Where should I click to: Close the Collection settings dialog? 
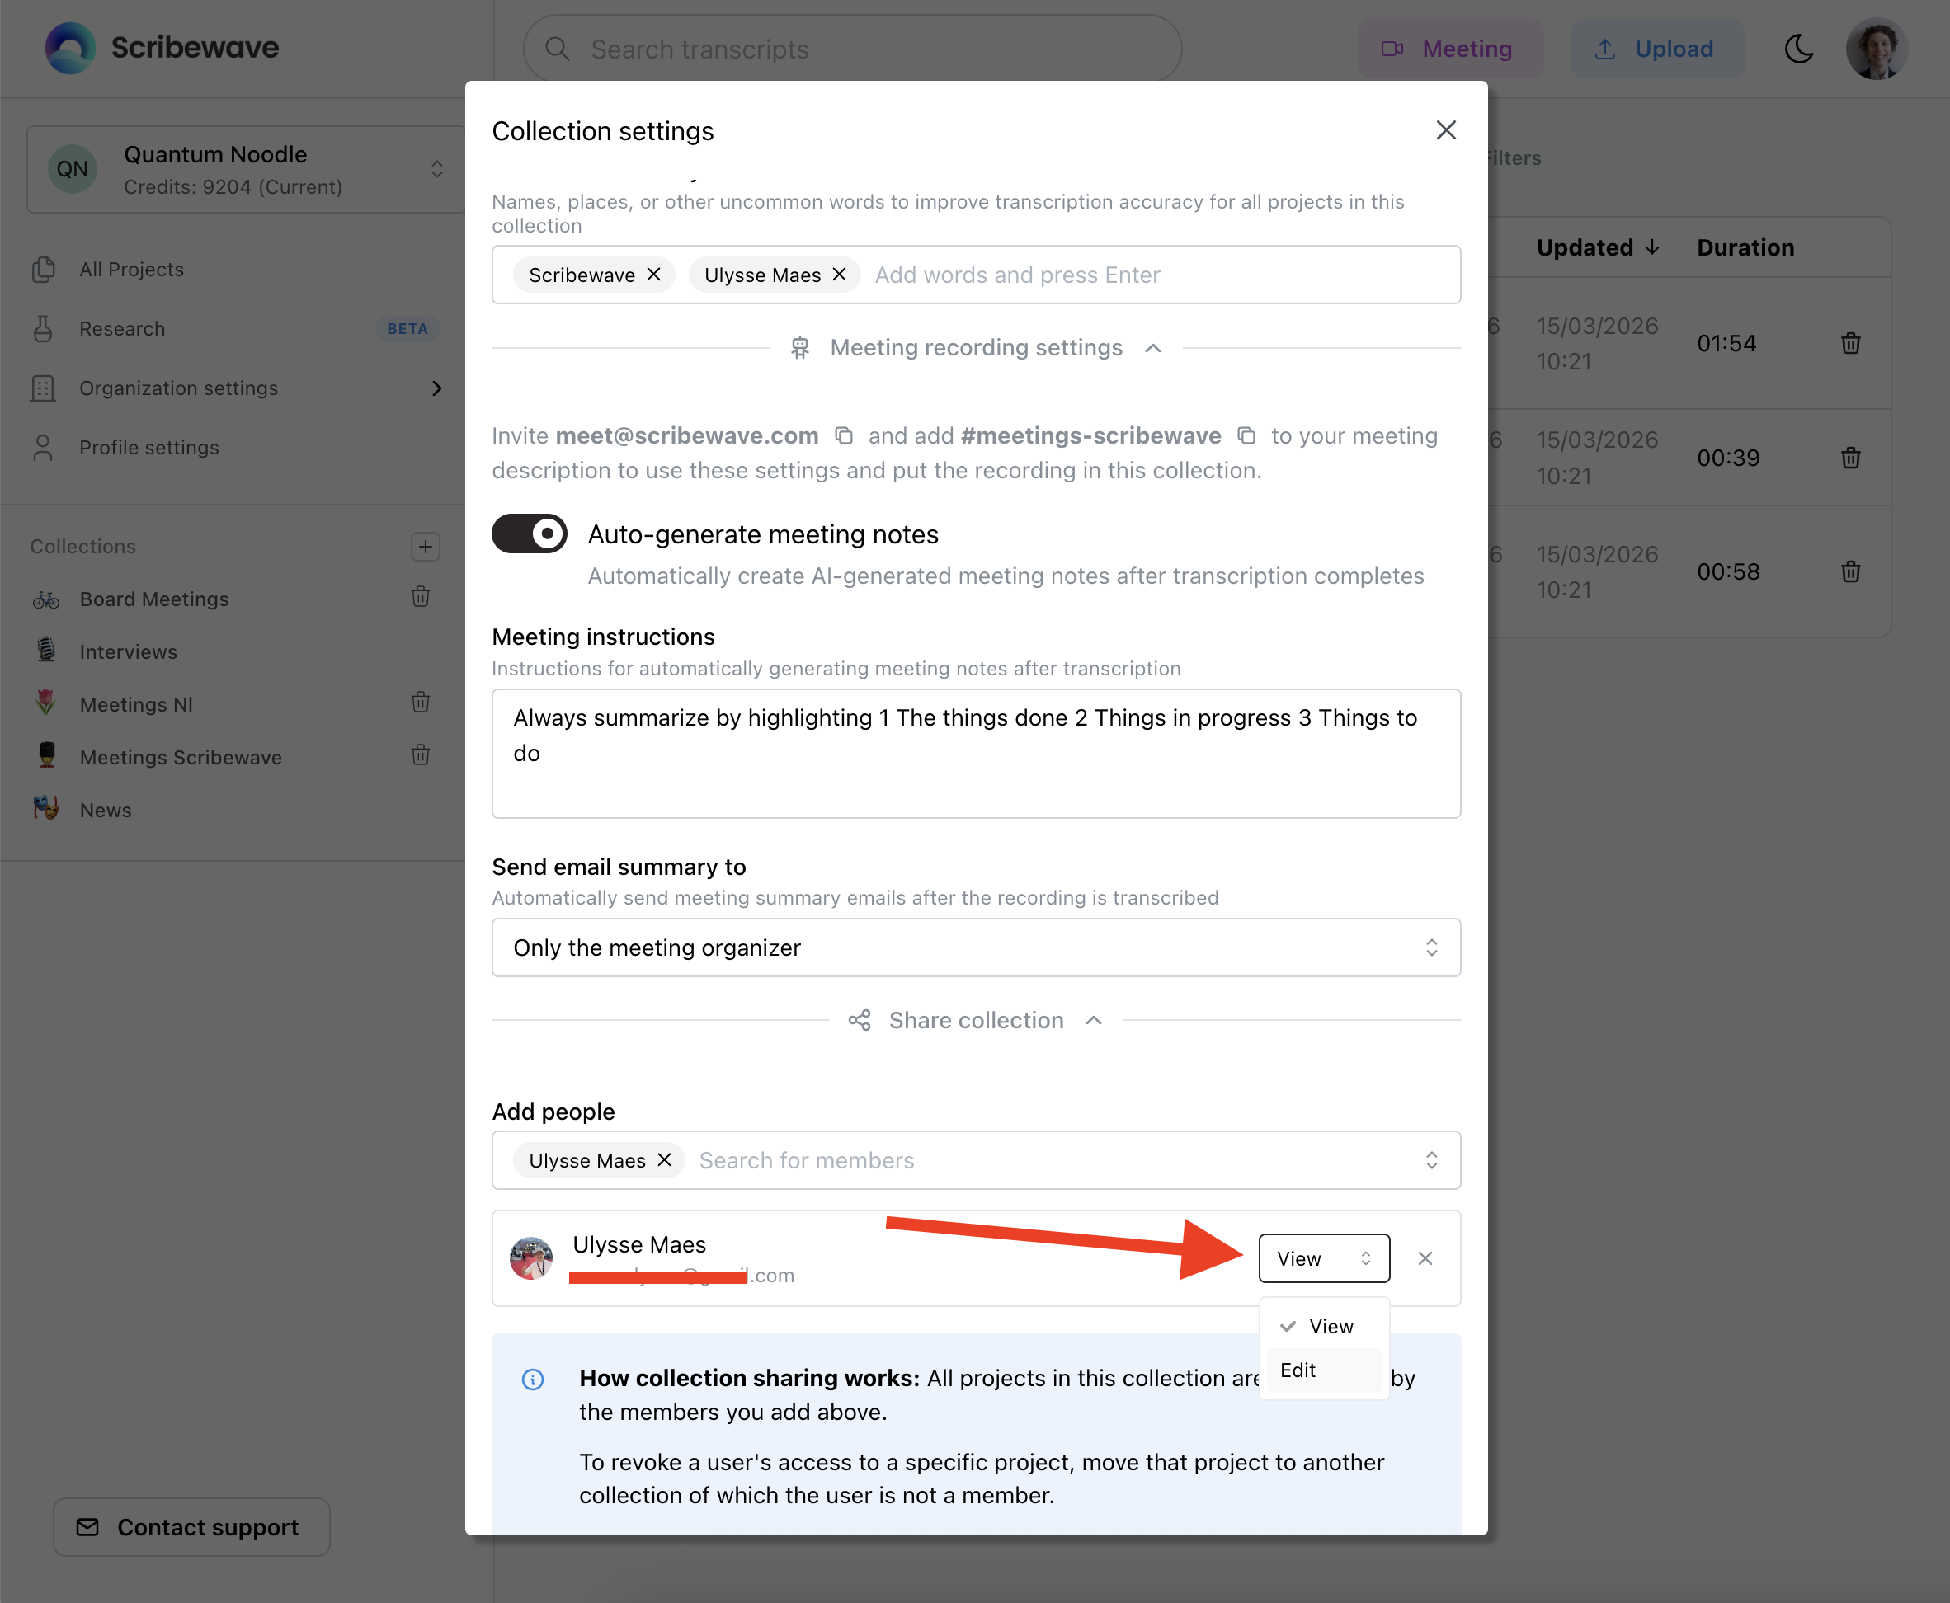[x=1446, y=130]
